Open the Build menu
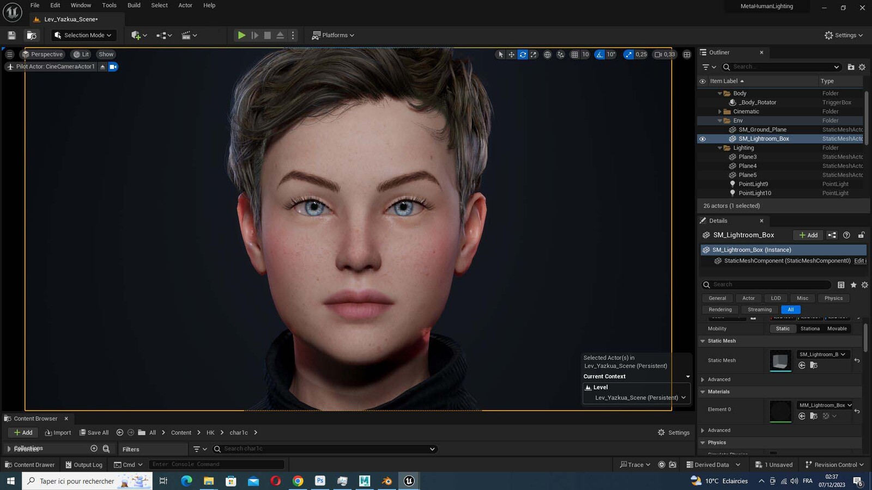The width and height of the screenshot is (872, 490). (134, 5)
